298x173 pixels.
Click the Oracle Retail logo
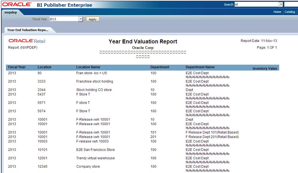point(27,41)
